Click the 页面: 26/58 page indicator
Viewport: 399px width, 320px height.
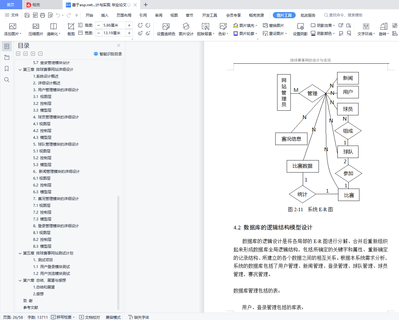[x=13, y=317]
